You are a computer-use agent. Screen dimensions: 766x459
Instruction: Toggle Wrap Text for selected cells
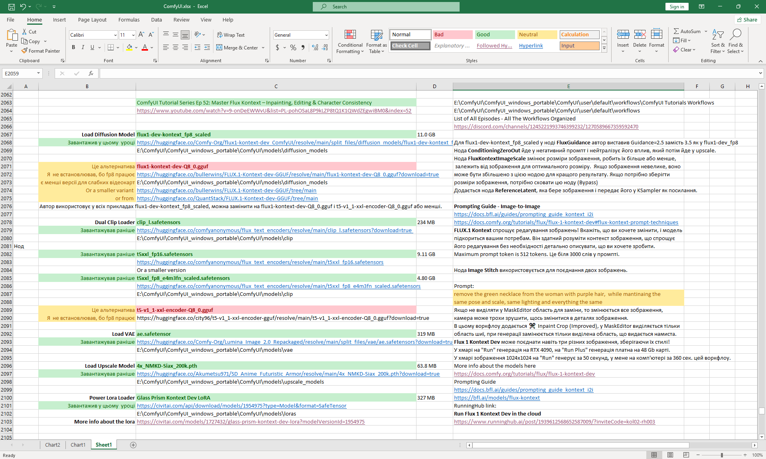(231, 35)
